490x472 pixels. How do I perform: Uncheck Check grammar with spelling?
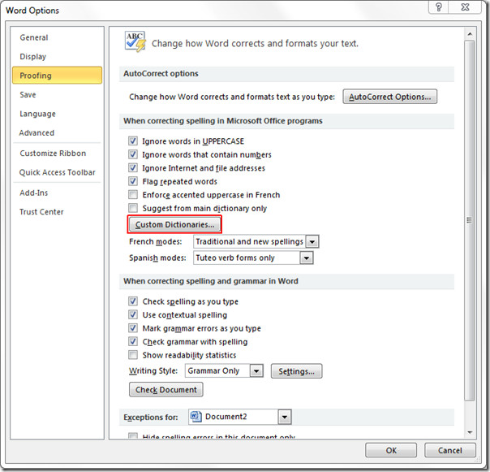point(133,341)
